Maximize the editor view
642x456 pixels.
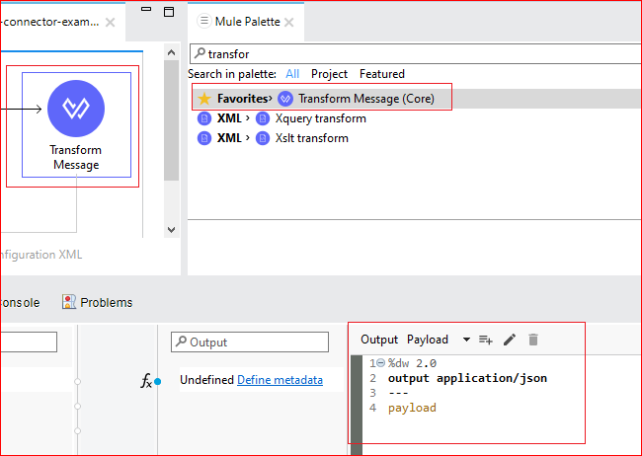coord(169,12)
